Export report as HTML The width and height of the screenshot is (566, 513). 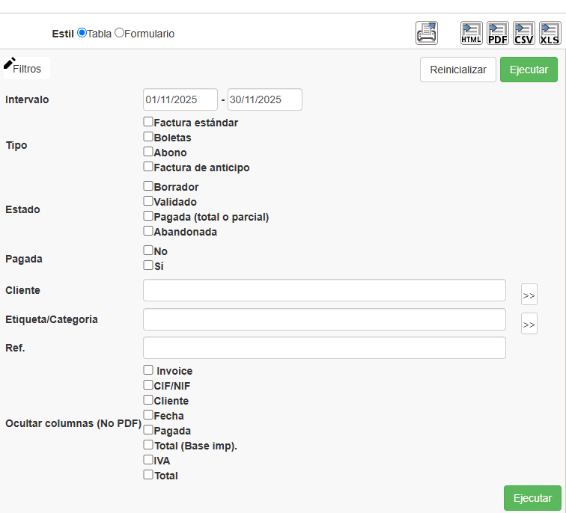472,33
